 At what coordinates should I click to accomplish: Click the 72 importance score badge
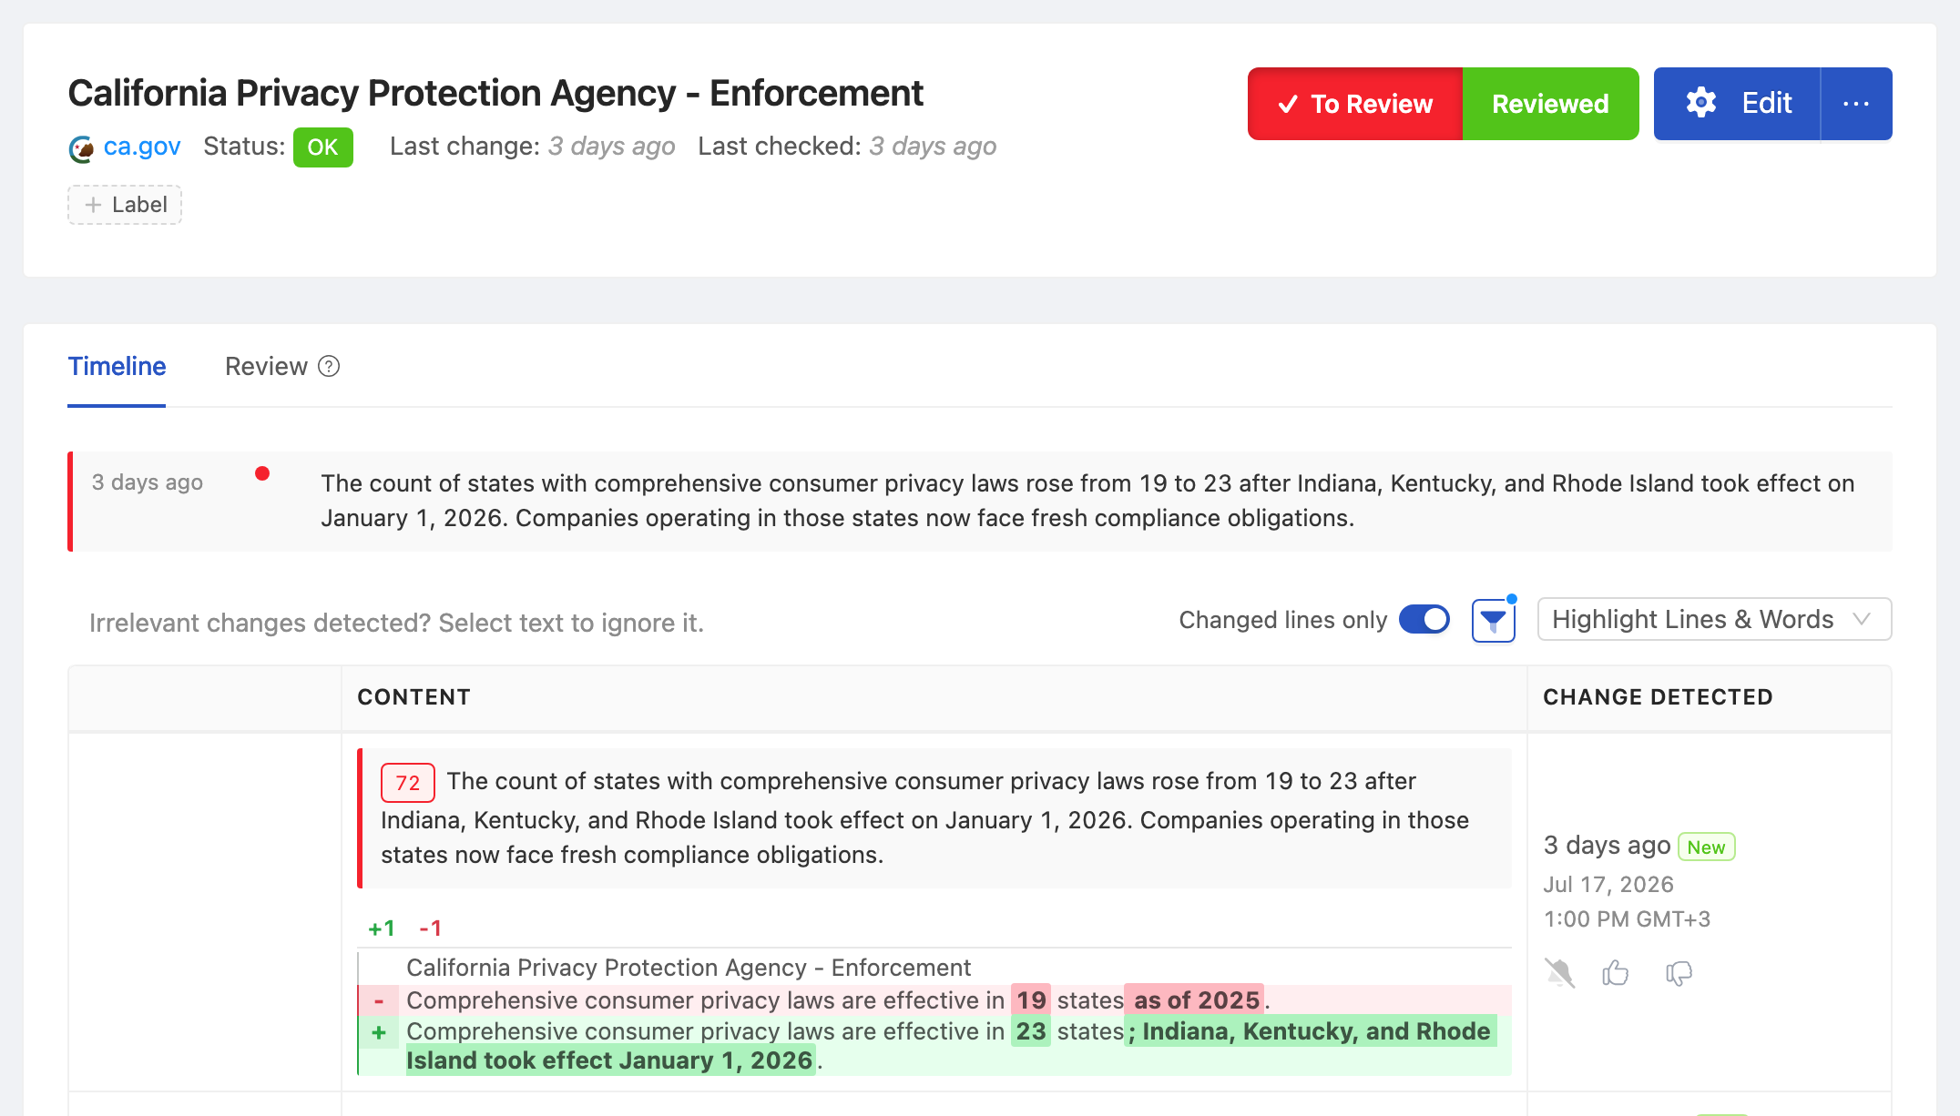pyautogui.click(x=407, y=783)
